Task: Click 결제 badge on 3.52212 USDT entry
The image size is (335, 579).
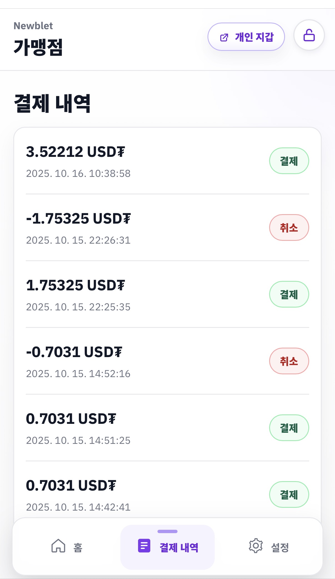Action: (x=289, y=161)
